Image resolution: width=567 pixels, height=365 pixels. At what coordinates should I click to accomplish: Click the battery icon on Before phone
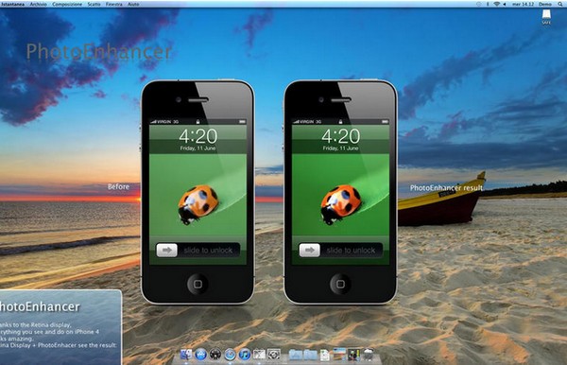242,122
